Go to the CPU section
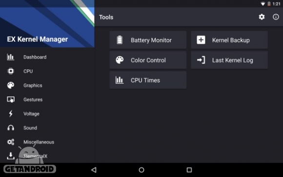 [x=47, y=71]
